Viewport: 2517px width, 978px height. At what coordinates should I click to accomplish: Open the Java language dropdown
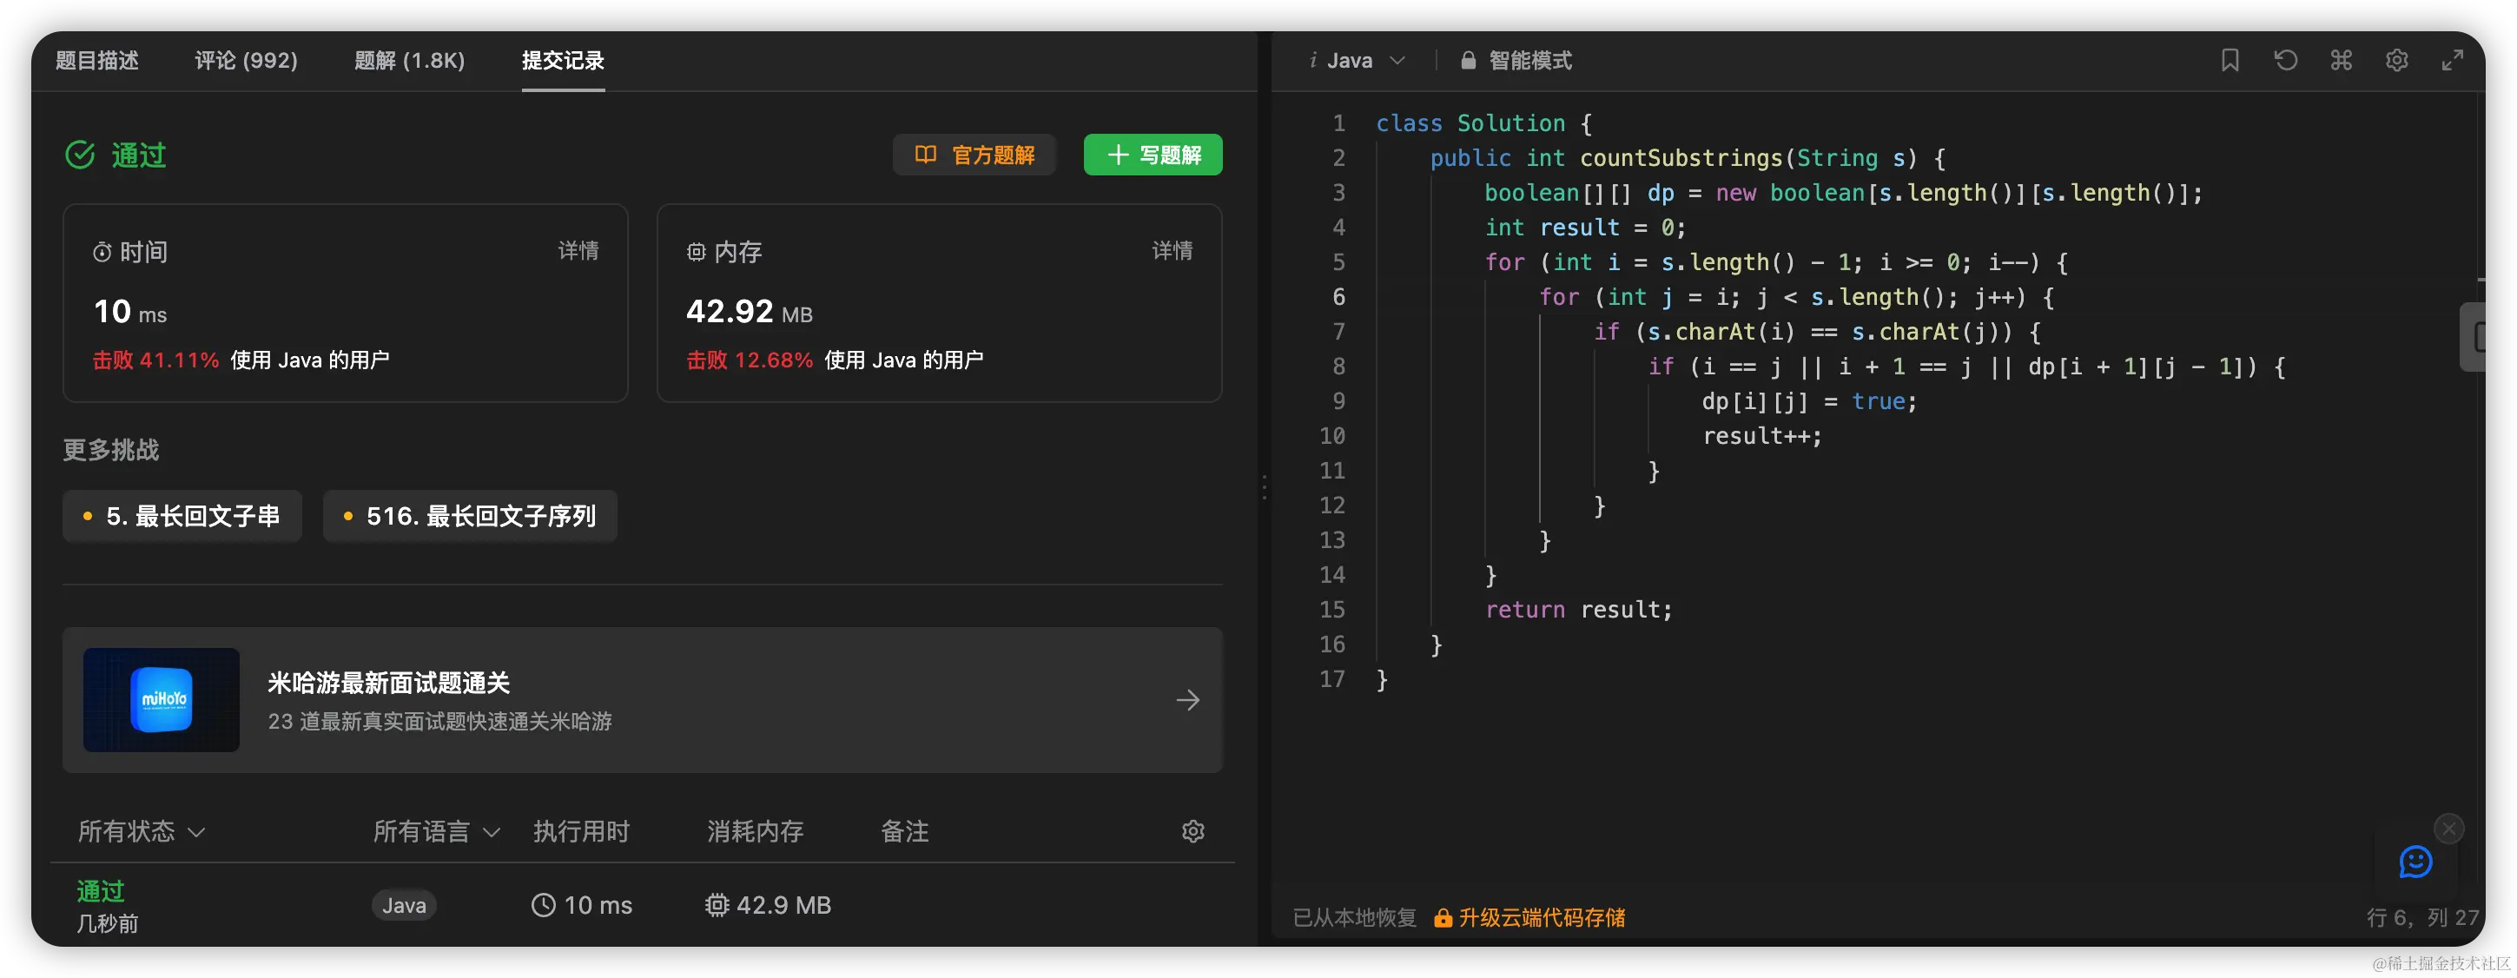[1359, 61]
